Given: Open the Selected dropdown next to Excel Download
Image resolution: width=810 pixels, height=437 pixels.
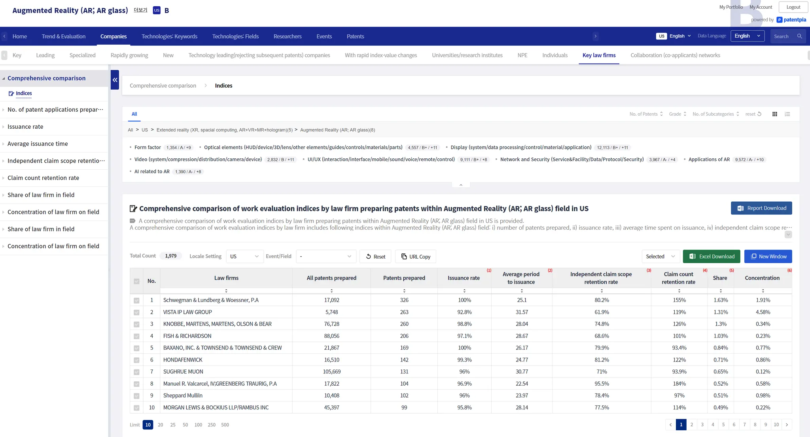Looking at the screenshot, I should click(660, 257).
